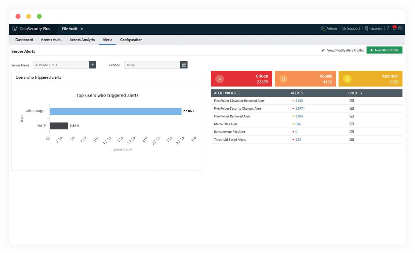
Task: Click the Trouble alerts exclamation icon
Action: 283,79
